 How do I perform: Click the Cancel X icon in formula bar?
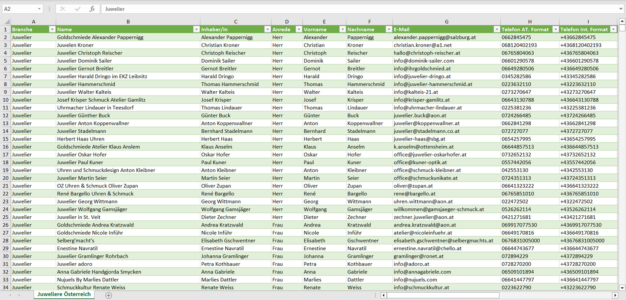coord(63,9)
